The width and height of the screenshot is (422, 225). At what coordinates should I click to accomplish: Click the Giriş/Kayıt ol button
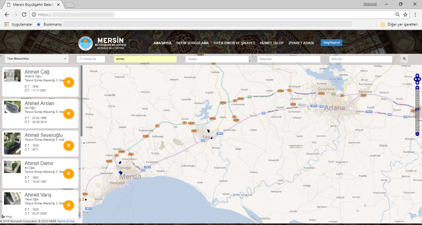331,43
